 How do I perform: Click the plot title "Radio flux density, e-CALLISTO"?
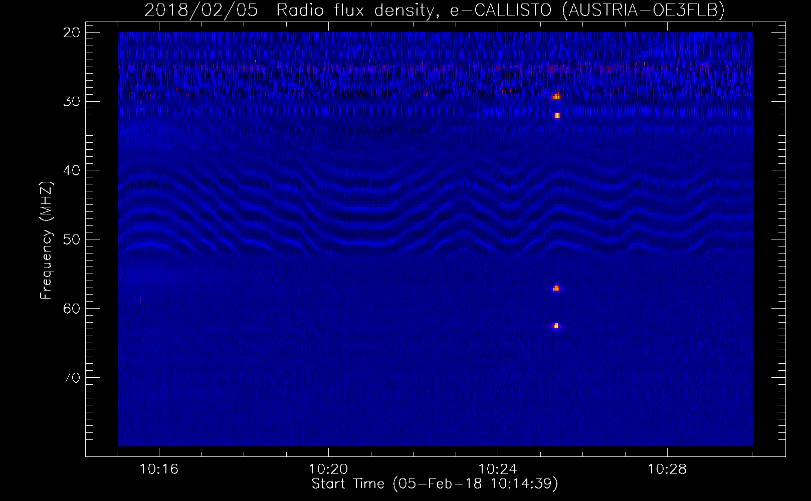coord(414,10)
